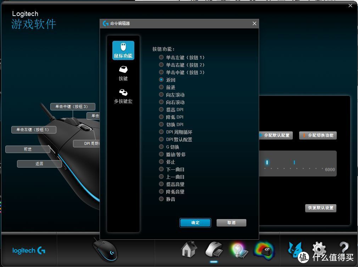Select the DPI 周期循环 radio option
358x267 pixels.
click(x=161, y=132)
